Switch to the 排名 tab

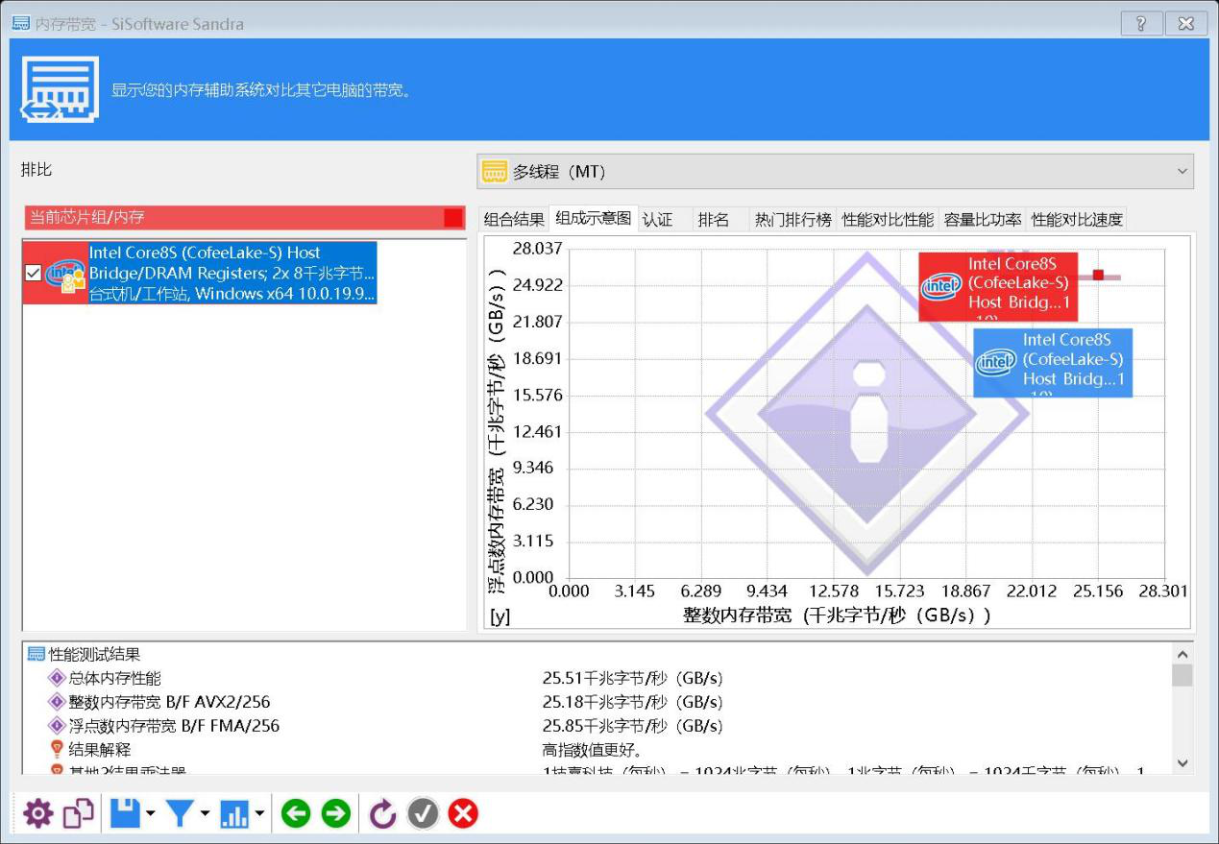click(x=713, y=219)
